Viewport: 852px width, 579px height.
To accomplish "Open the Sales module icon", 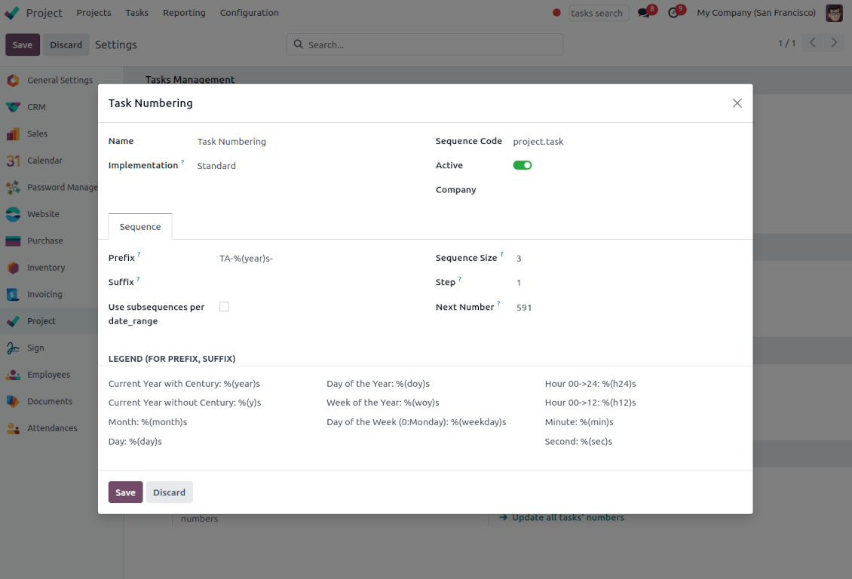I will 13,133.
